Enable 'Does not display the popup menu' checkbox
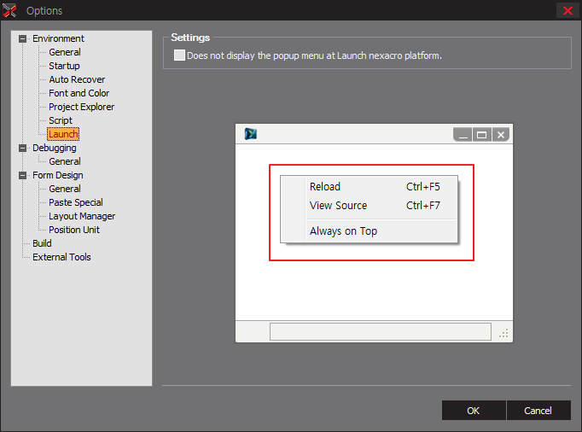This screenshot has height=432, width=582. pos(179,55)
